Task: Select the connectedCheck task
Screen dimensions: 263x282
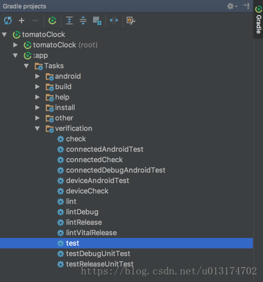Action: click(x=94, y=160)
